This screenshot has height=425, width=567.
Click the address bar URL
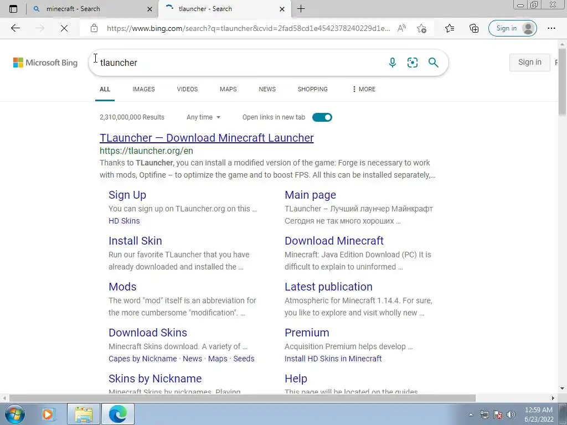click(249, 28)
